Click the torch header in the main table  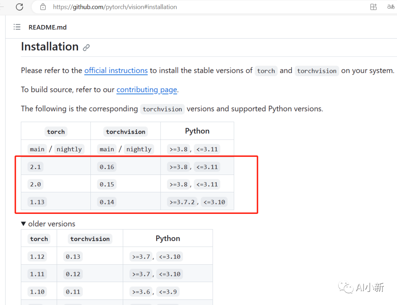(x=56, y=132)
